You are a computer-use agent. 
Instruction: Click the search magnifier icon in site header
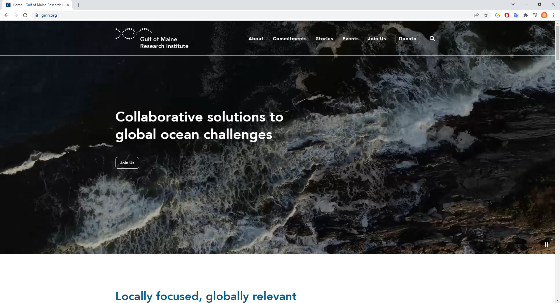(x=432, y=38)
